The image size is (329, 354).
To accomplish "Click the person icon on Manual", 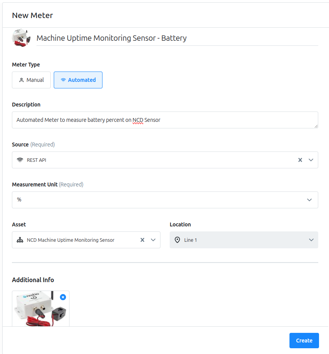I will (21, 80).
